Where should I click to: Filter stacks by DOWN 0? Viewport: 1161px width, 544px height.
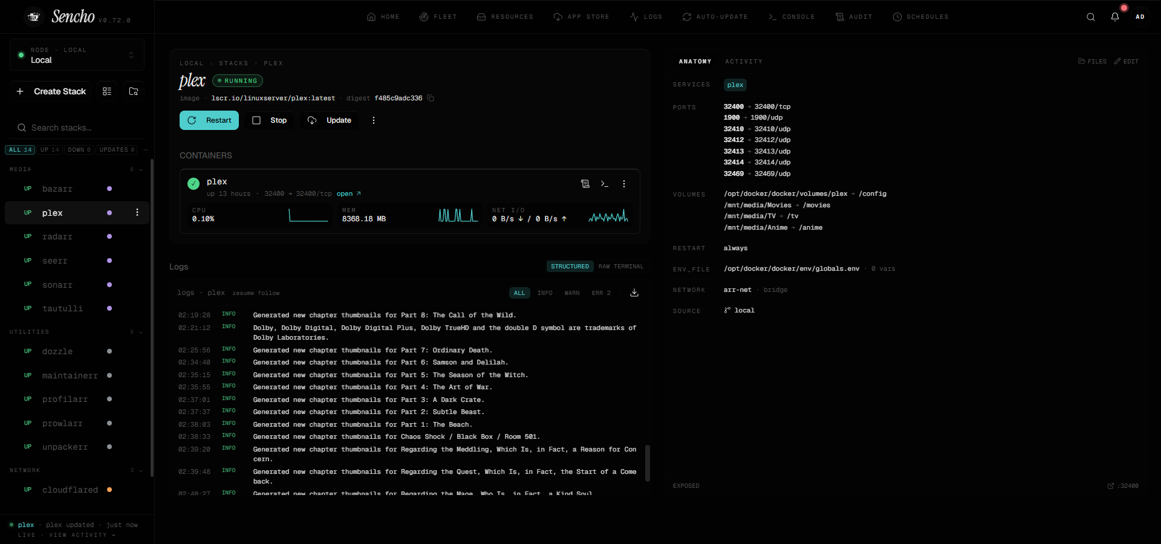point(79,150)
